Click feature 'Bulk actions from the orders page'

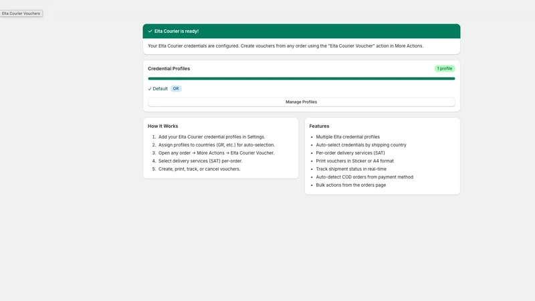click(350, 185)
